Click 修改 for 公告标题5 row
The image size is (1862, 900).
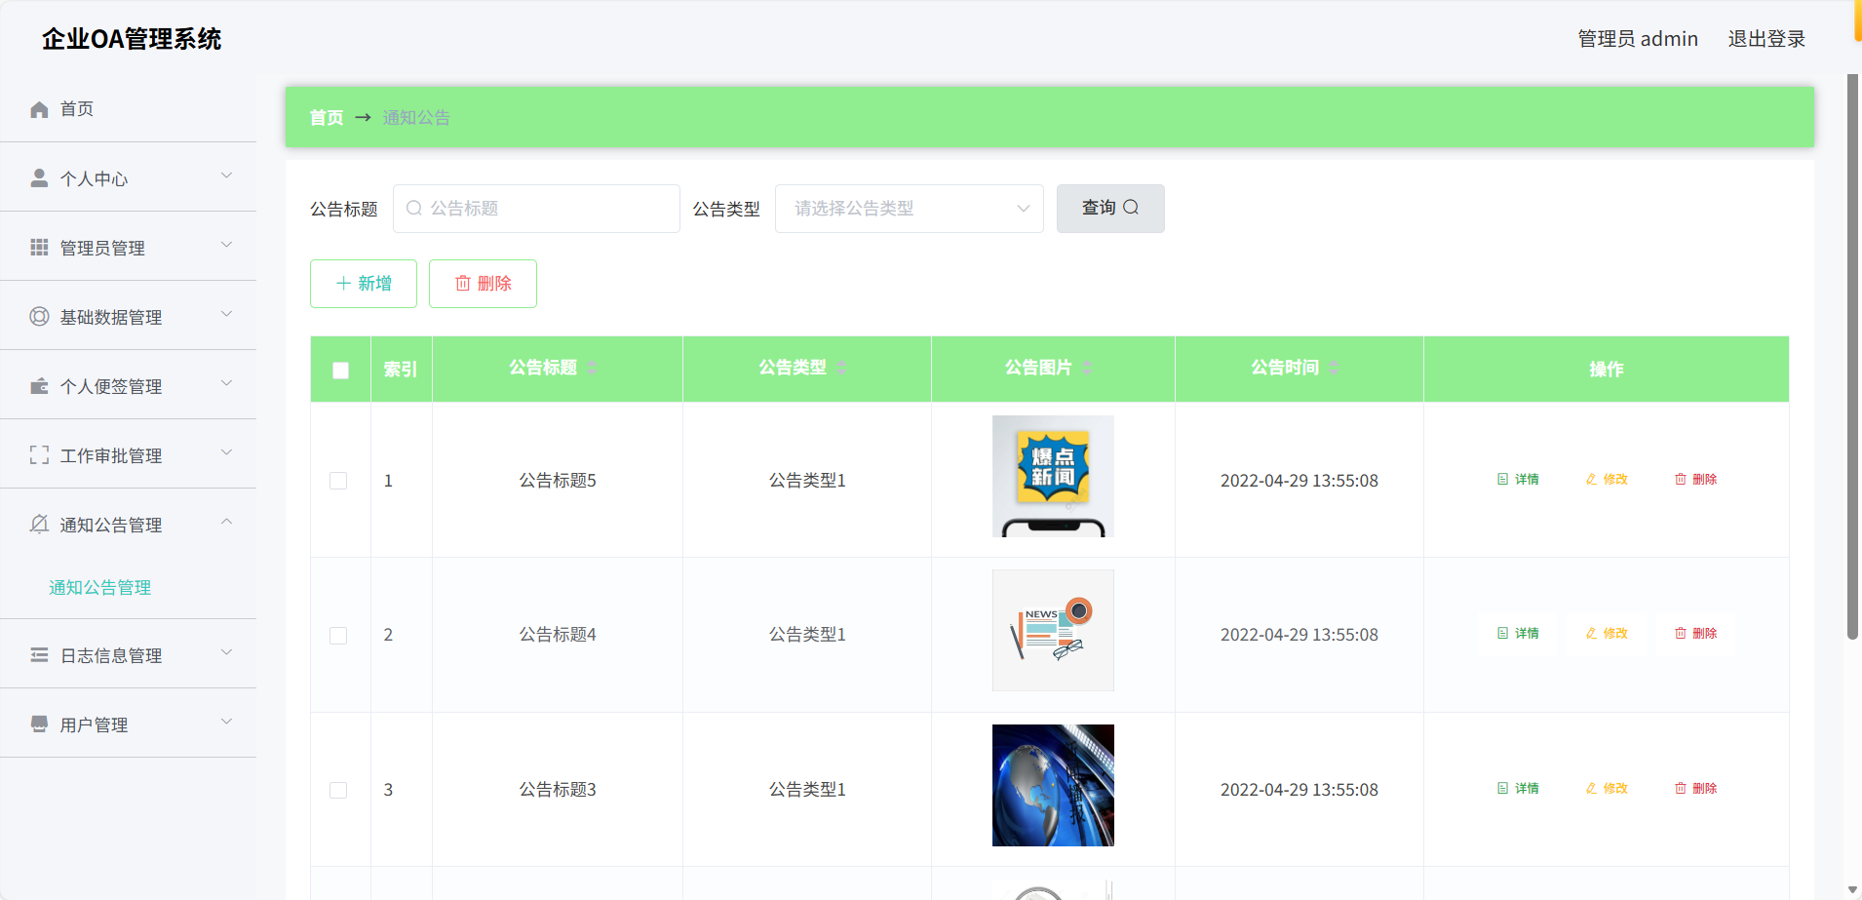[1607, 479]
